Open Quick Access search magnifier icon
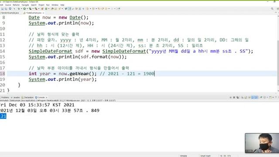 (272, 9)
